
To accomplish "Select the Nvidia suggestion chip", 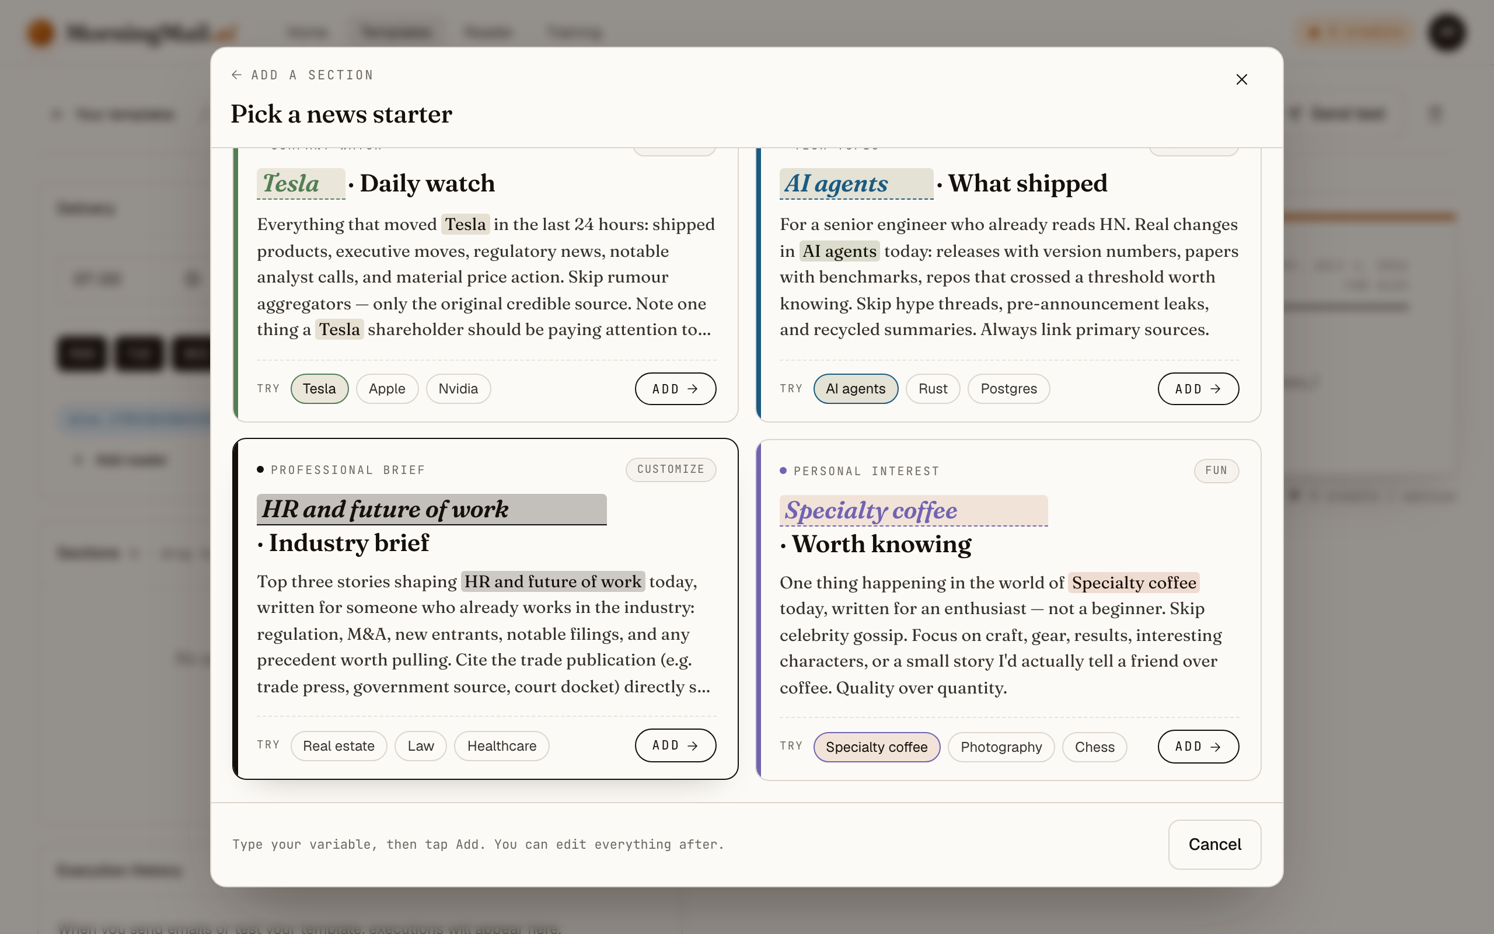I will 458,389.
